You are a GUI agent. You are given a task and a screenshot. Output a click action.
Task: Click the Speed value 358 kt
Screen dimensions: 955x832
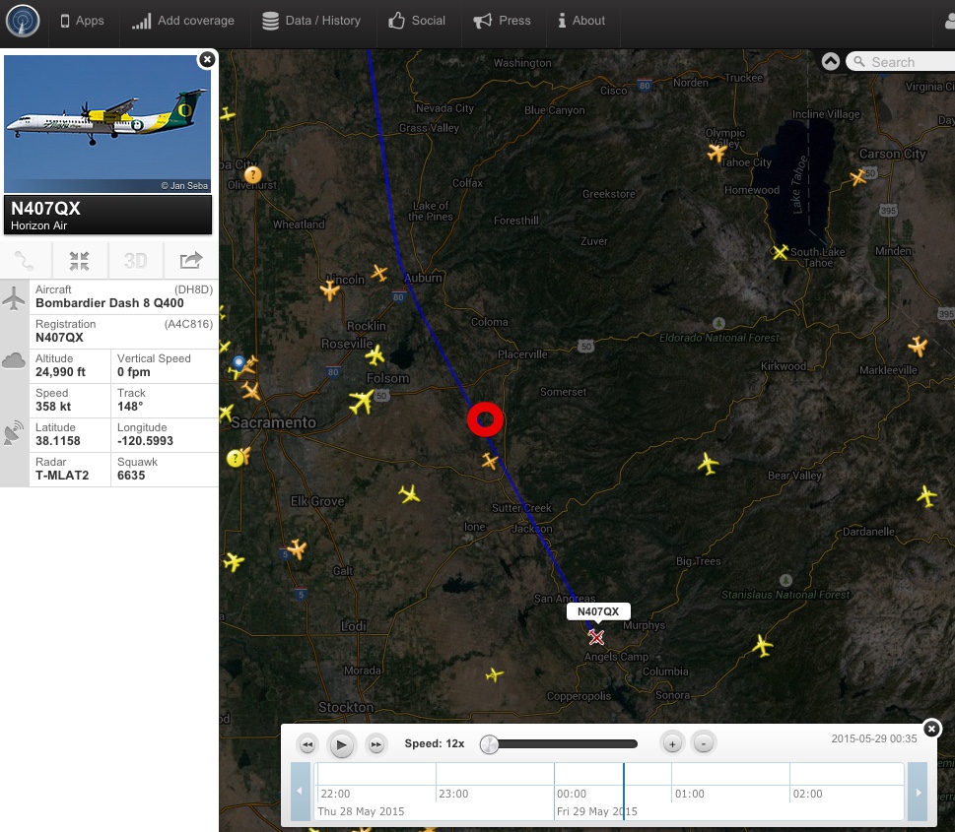[x=53, y=407]
